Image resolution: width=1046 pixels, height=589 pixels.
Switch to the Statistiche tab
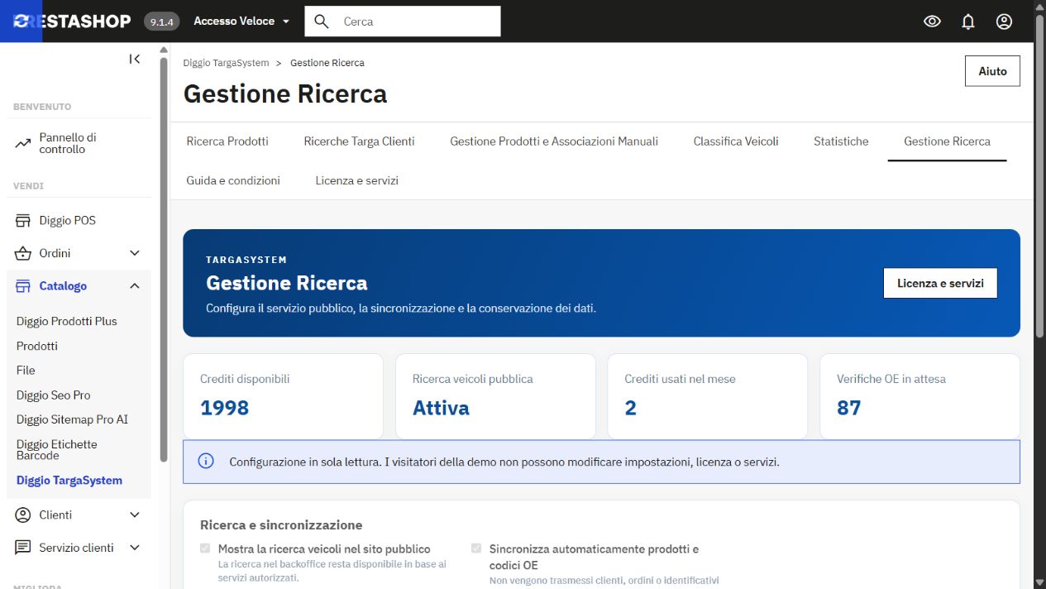[841, 141]
